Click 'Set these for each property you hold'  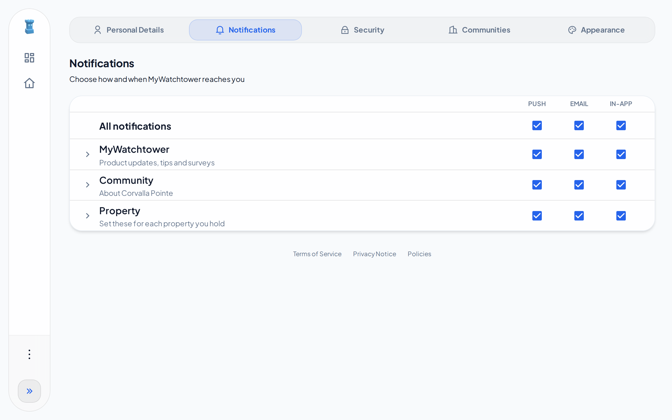(x=162, y=224)
